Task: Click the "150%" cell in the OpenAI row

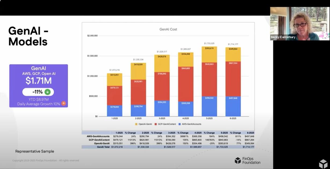Action: click(186, 143)
